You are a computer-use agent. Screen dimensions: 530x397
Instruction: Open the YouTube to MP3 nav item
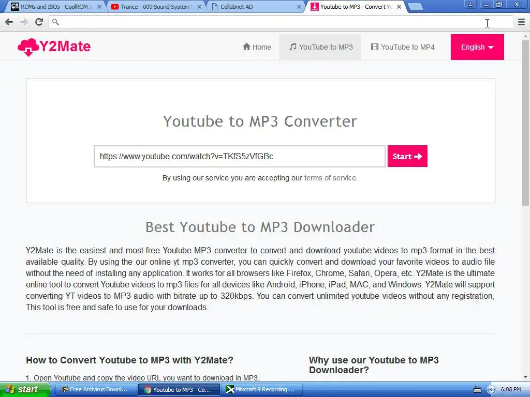[x=320, y=47]
